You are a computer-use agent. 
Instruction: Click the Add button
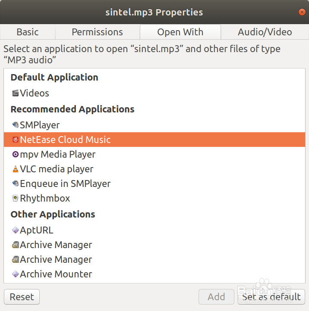(216, 297)
